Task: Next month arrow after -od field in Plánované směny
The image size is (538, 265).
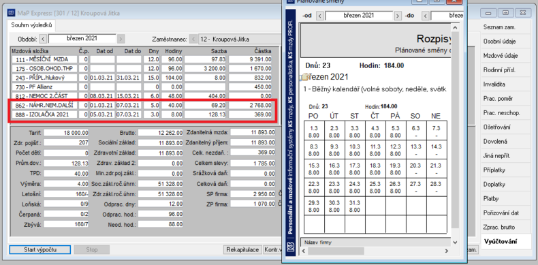Action: pos(398,16)
